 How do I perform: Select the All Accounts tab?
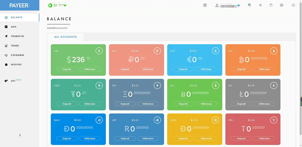[x=65, y=37]
